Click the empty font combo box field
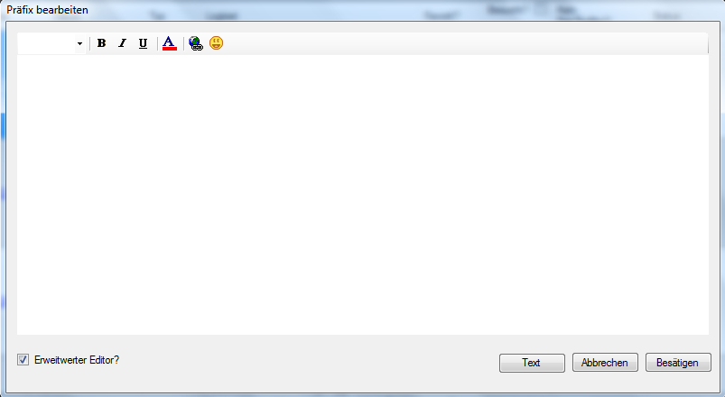The height and width of the screenshot is (397, 725). [46, 43]
